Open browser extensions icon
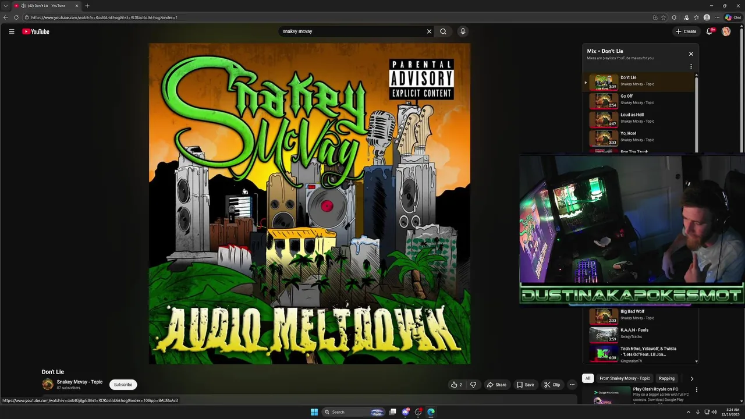The width and height of the screenshot is (745, 419). (x=674, y=17)
